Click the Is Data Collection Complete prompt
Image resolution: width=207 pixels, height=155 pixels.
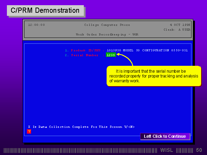tap(83, 127)
